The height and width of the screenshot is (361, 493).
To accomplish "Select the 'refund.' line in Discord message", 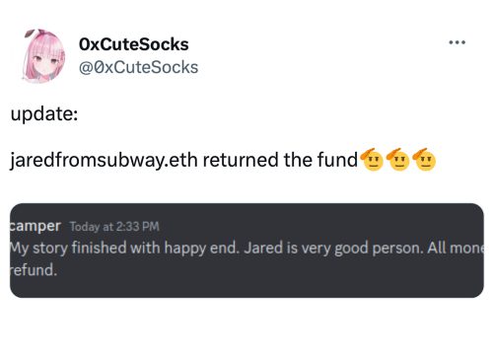I will click(x=34, y=270).
